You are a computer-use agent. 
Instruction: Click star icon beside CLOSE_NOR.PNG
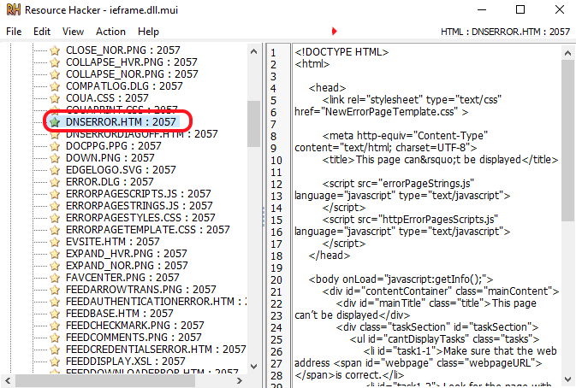(56, 50)
